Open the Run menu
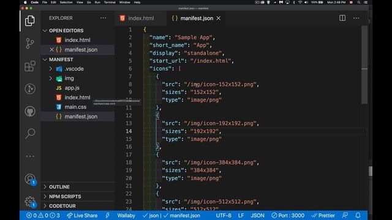Screen dimensions: 392x220 [97, 2]
